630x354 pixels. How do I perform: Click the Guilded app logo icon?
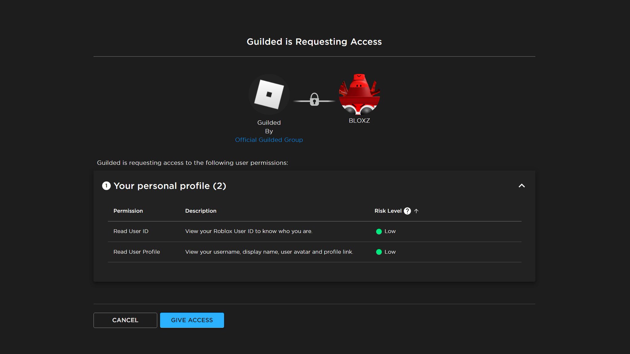point(269,94)
